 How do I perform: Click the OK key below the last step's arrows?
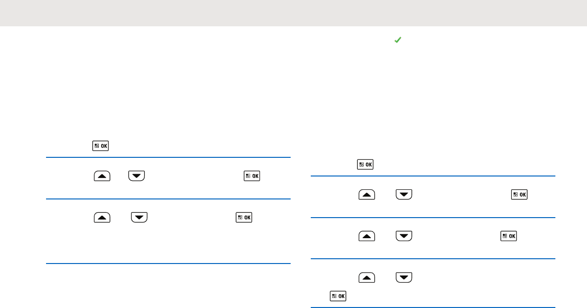(338, 296)
